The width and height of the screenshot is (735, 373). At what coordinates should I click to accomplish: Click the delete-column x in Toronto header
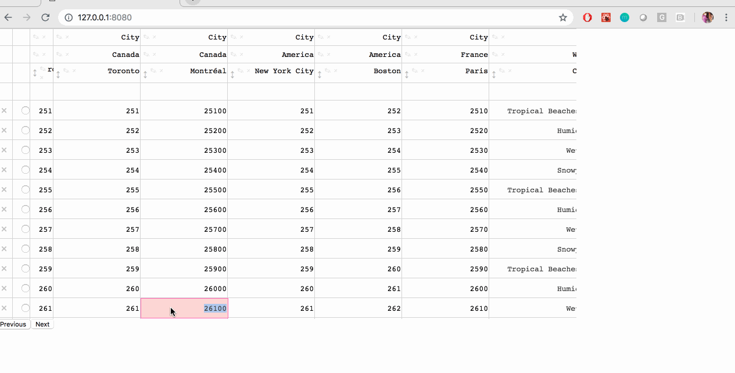pyautogui.click(x=74, y=71)
